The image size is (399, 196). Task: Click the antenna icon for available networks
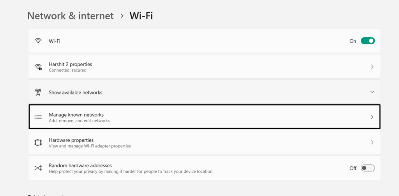[38, 92]
